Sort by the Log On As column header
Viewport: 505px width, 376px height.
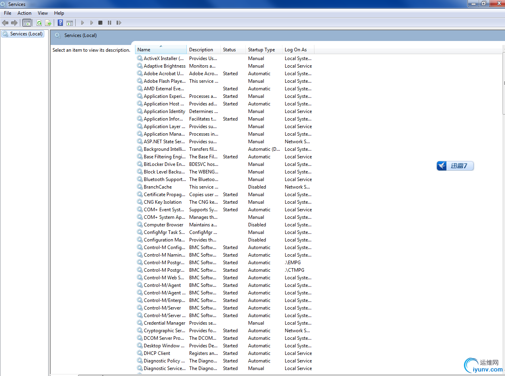(x=298, y=50)
